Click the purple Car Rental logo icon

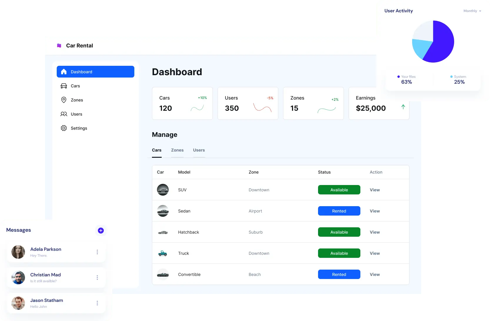click(x=59, y=46)
